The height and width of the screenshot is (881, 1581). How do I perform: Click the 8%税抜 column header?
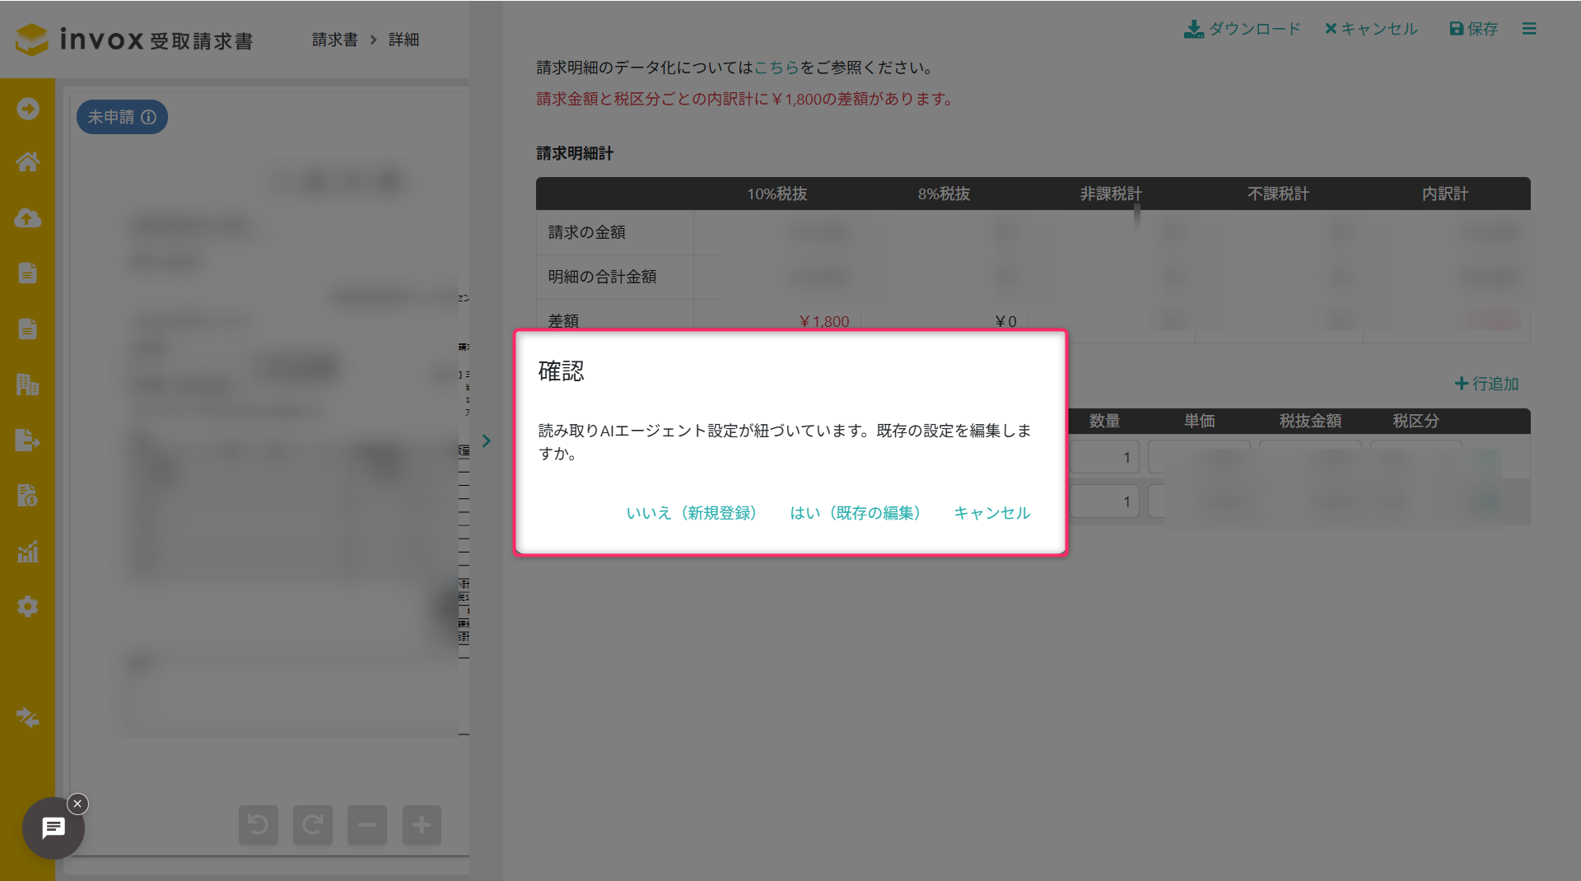point(944,193)
